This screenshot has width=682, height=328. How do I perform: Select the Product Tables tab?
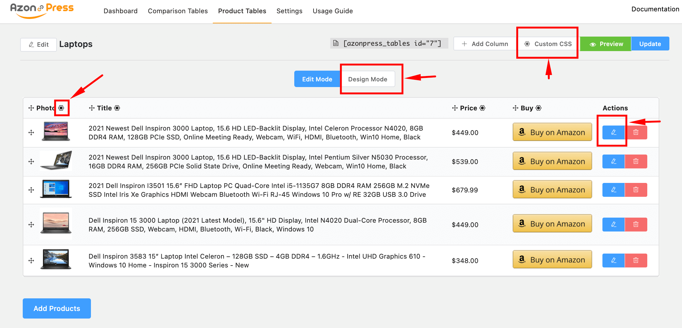pos(242,11)
